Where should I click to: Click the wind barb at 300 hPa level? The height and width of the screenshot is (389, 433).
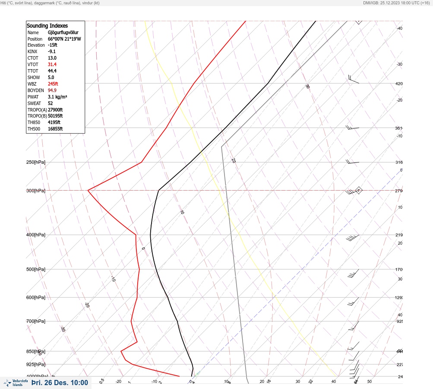pyautogui.click(x=354, y=191)
